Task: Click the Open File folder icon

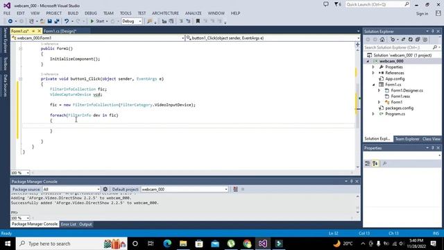Action: click(x=42, y=22)
